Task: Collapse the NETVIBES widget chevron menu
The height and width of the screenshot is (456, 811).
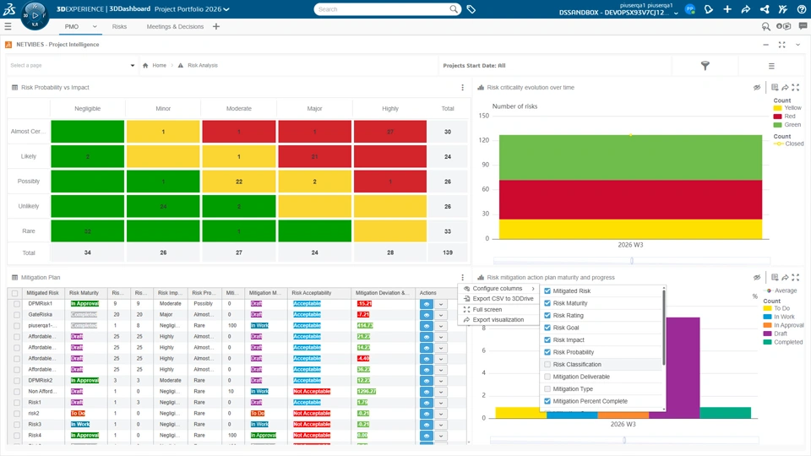Action: point(798,45)
